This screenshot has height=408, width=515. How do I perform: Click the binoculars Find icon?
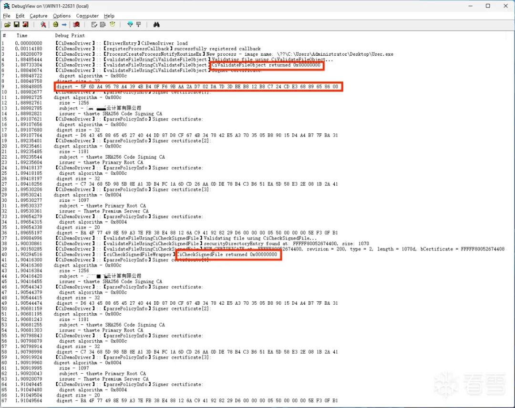[x=156, y=25]
